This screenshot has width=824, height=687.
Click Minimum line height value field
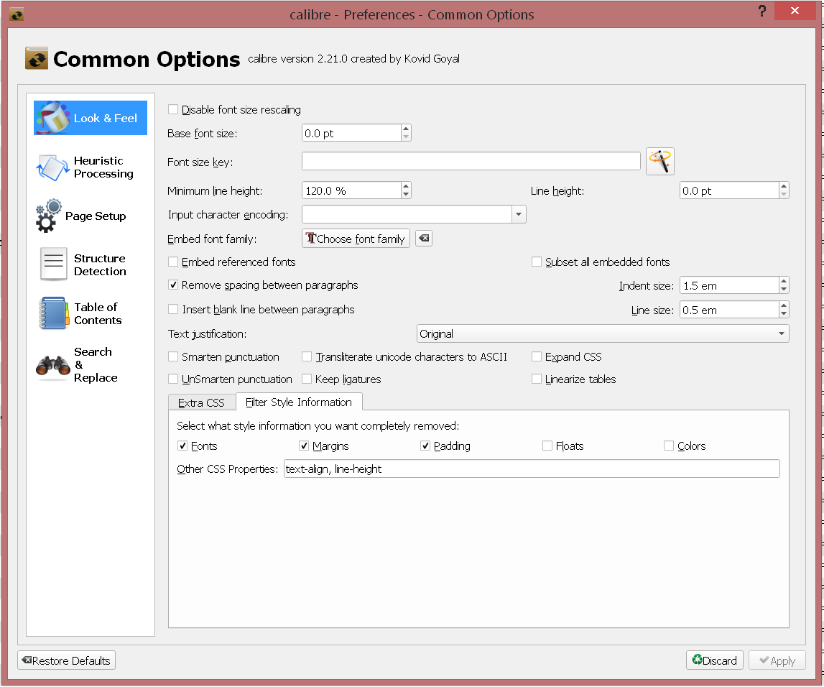pyautogui.click(x=351, y=190)
